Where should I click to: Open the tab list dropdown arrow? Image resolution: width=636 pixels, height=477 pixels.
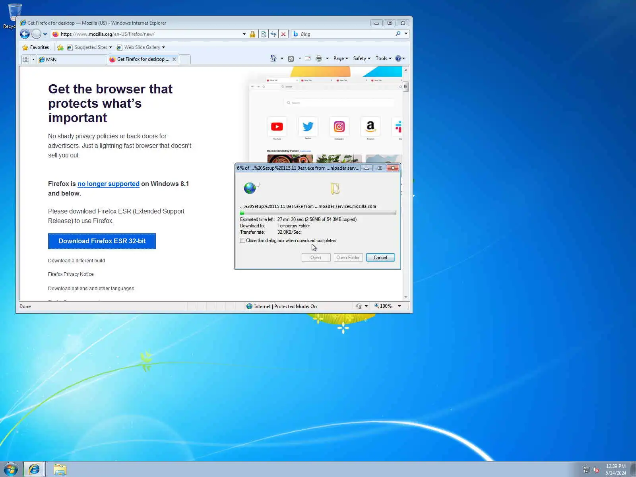pyautogui.click(x=33, y=59)
